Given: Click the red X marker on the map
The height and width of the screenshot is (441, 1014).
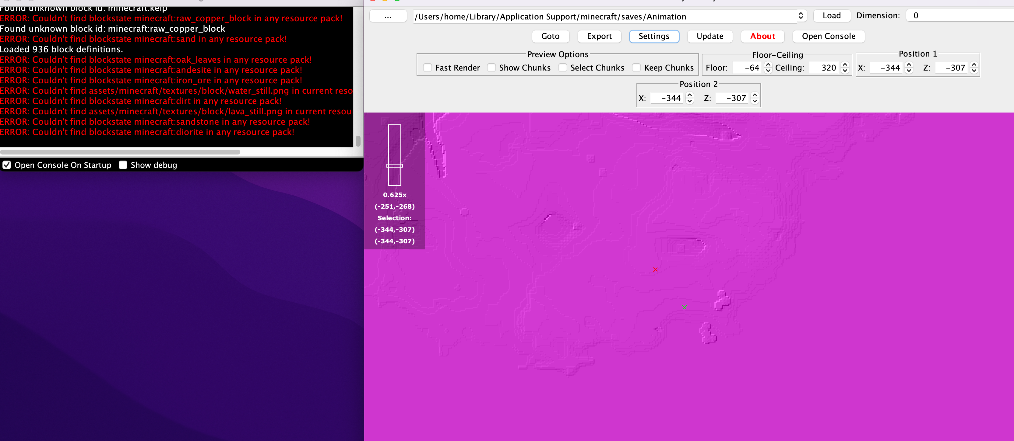Looking at the screenshot, I should tap(655, 270).
